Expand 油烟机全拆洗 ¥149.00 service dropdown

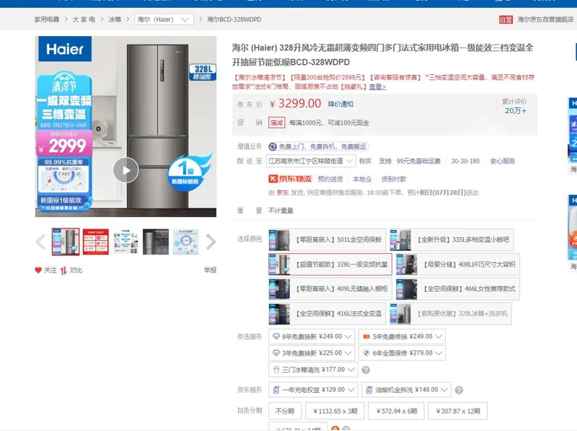coord(406,390)
